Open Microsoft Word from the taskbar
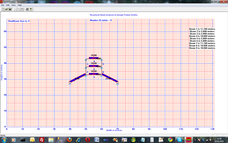Screen dimensions: 228x143 point(97,140)
